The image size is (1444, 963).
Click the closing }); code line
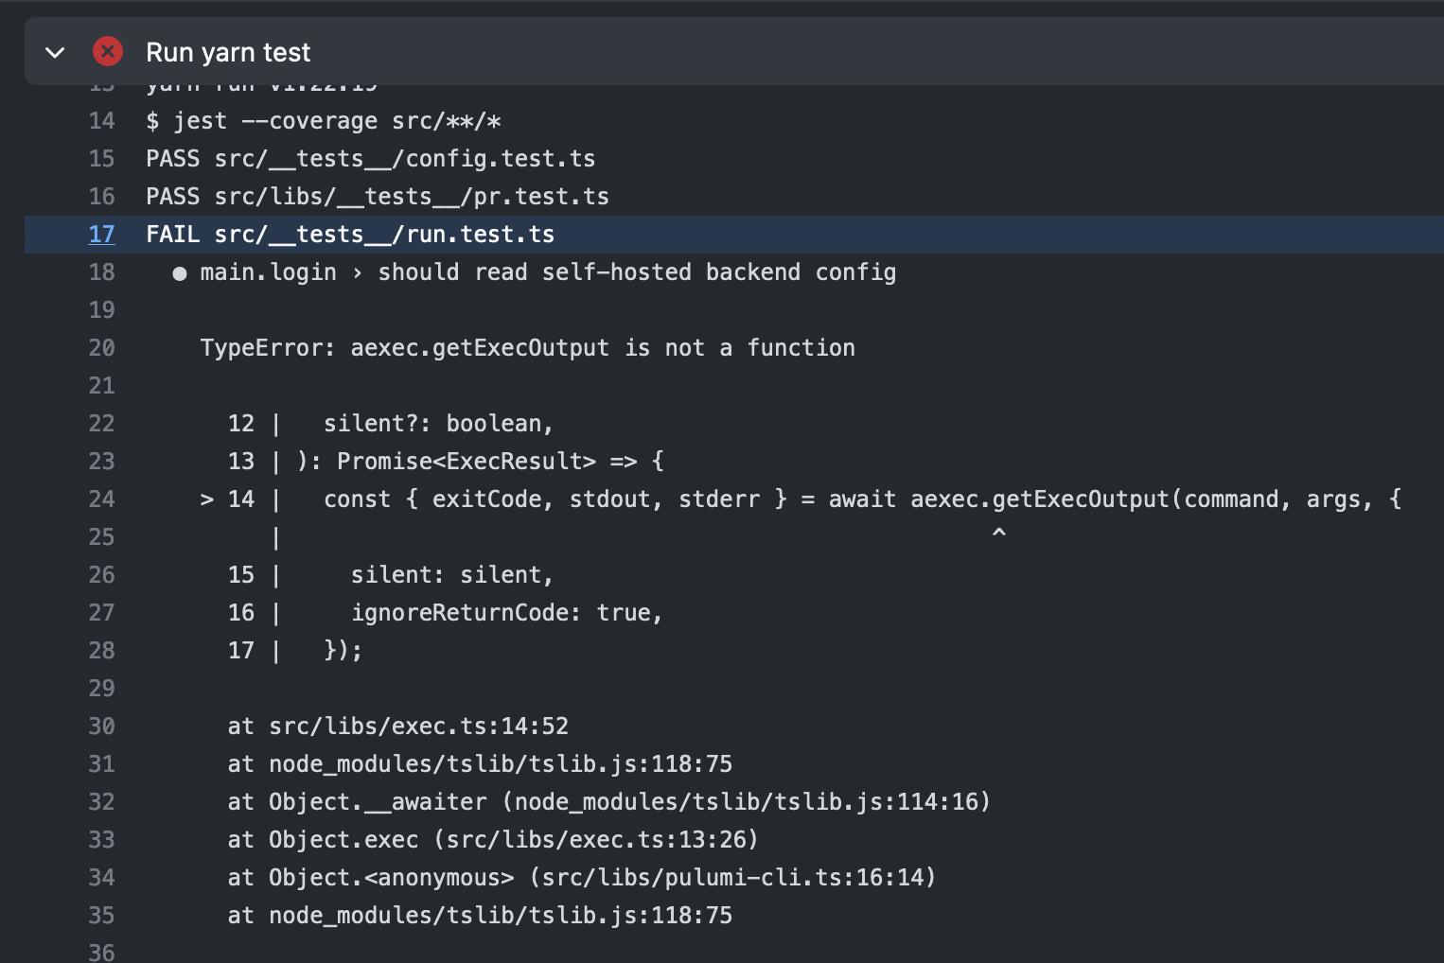pyautogui.click(x=295, y=651)
